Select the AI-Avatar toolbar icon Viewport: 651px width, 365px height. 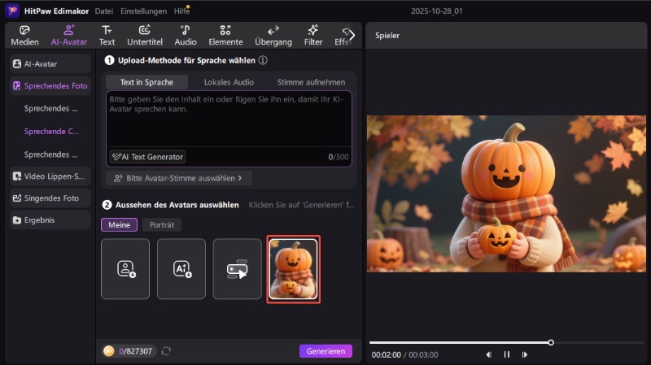click(x=69, y=35)
